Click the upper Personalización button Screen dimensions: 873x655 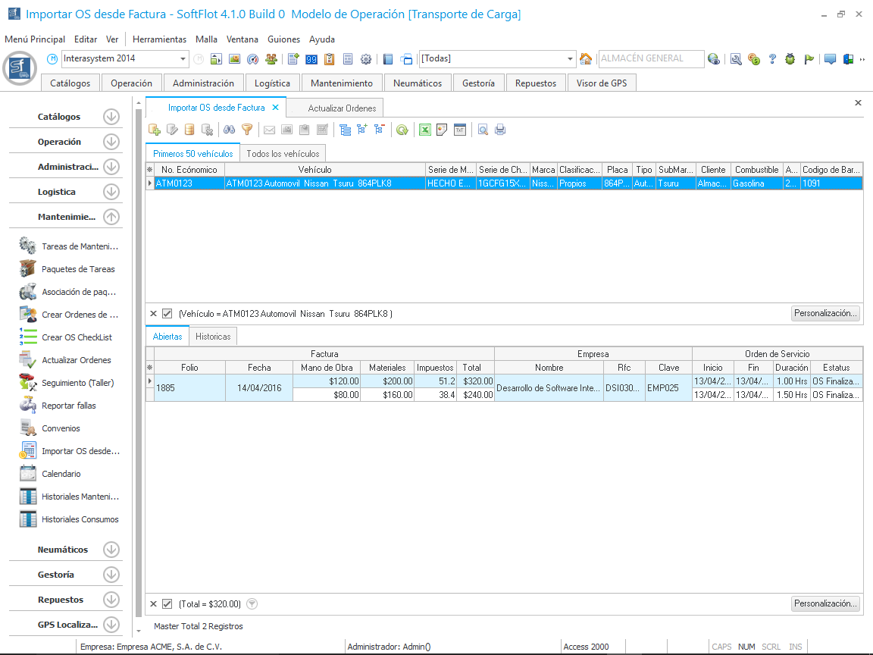(x=825, y=313)
